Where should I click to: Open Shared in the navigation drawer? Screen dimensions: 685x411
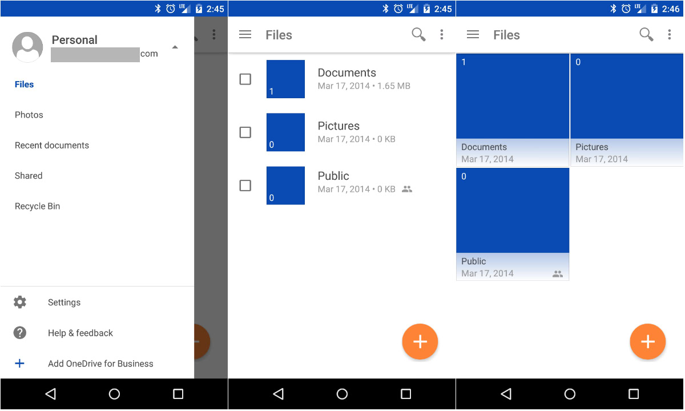(29, 176)
